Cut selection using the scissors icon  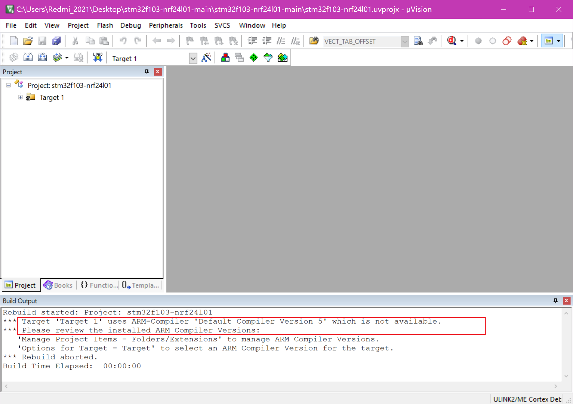[x=75, y=41]
